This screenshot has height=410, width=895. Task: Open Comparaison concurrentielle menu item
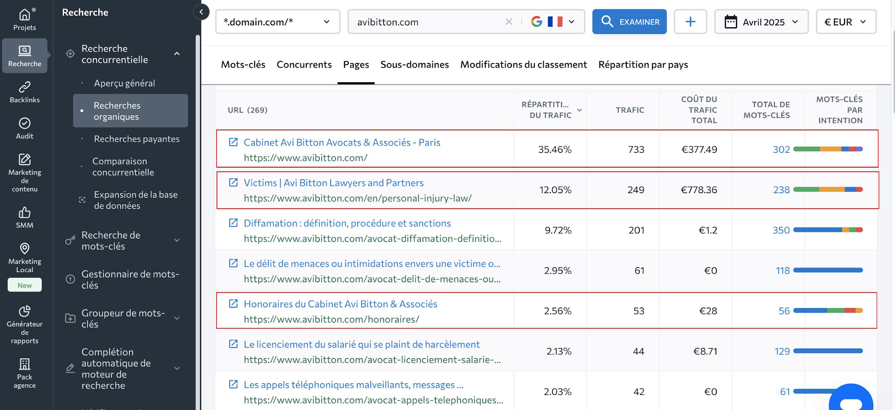[x=123, y=167]
